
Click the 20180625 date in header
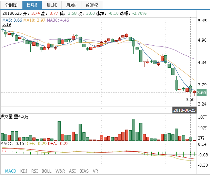click(12, 13)
